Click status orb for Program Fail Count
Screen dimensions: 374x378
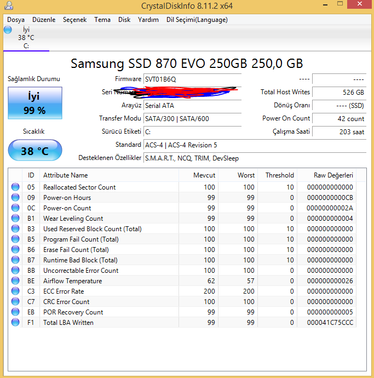[15, 239]
